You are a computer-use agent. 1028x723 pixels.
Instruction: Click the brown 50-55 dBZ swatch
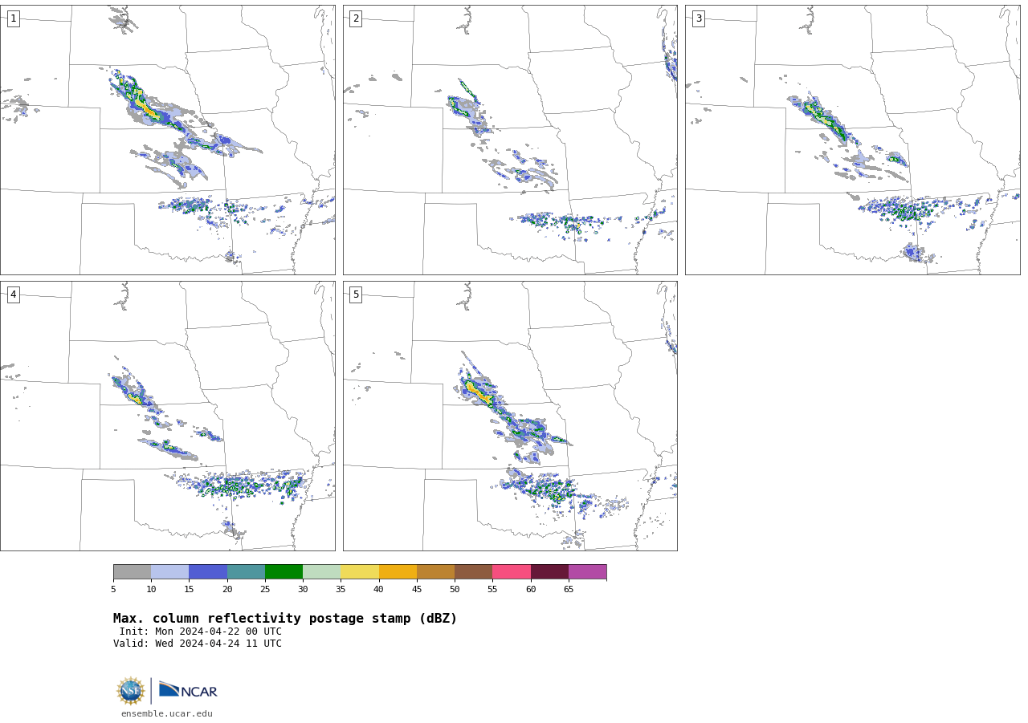click(473, 572)
